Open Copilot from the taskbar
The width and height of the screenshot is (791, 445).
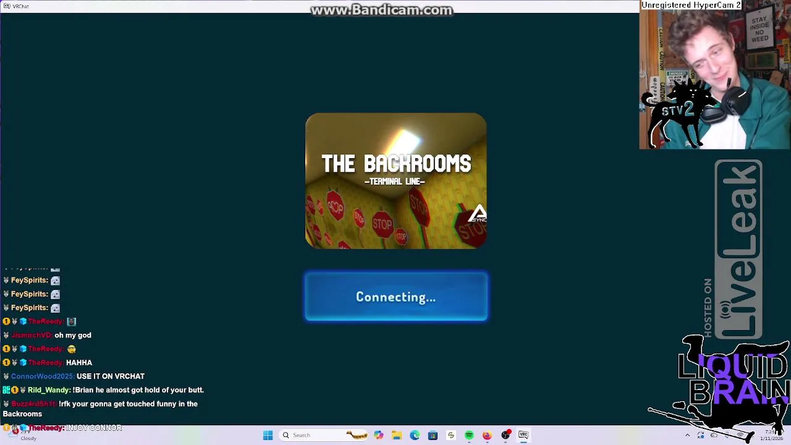(x=378, y=435)
